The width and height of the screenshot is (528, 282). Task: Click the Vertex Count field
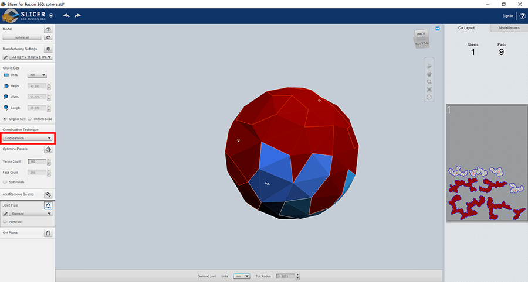pyautogui.click(x=36, y=162)
